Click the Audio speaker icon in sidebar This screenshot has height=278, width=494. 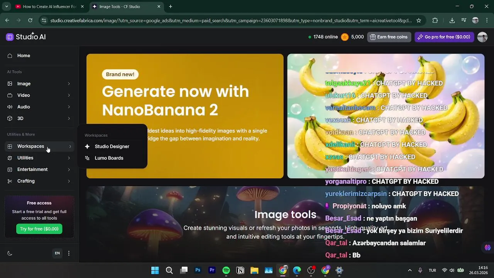tap(10, 107)
